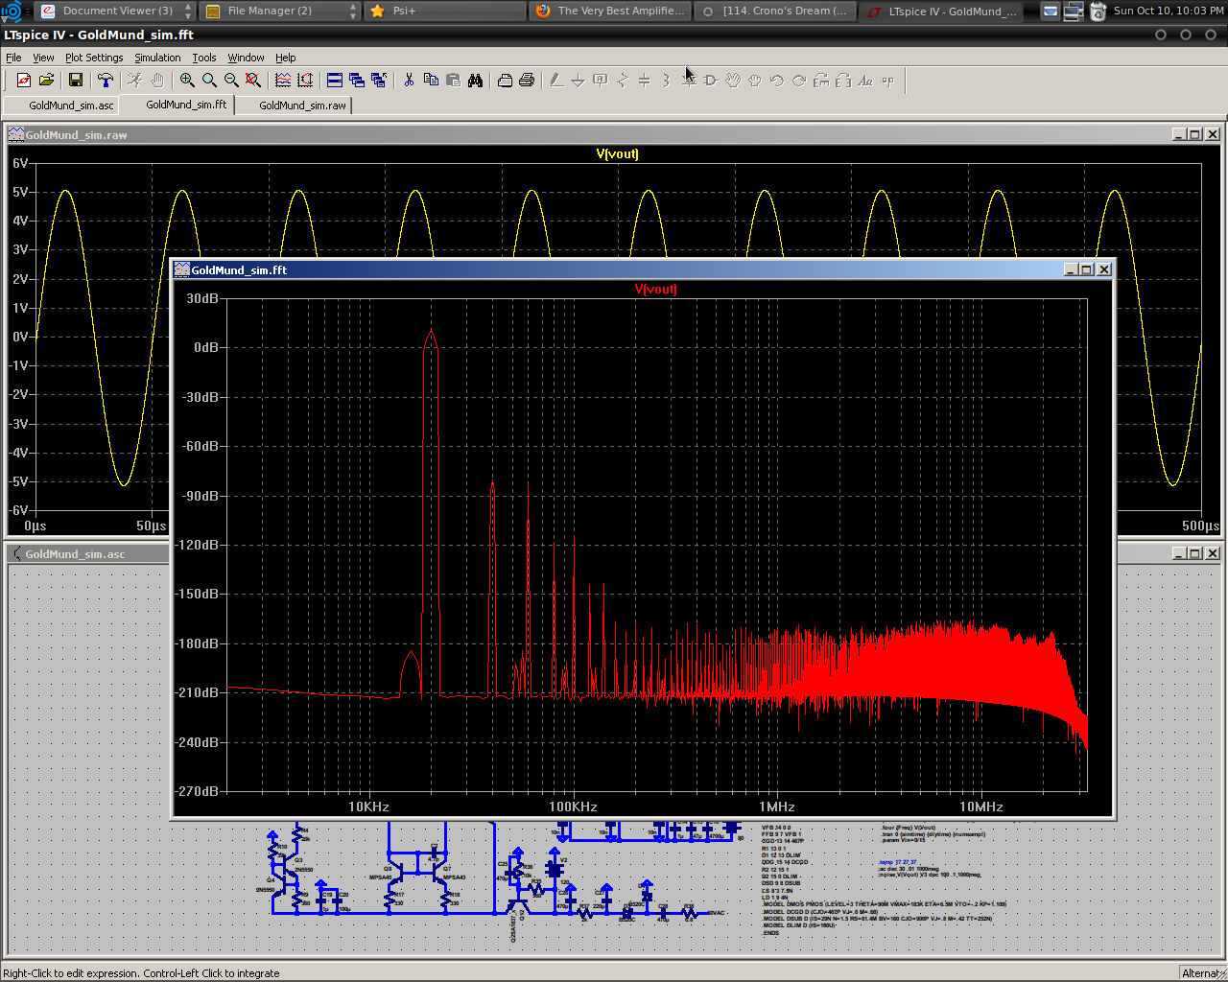Switch to the GoldMund_sim.fft tab
The height and width of the screenshot is (982, 1228).
tap(177, 105)
